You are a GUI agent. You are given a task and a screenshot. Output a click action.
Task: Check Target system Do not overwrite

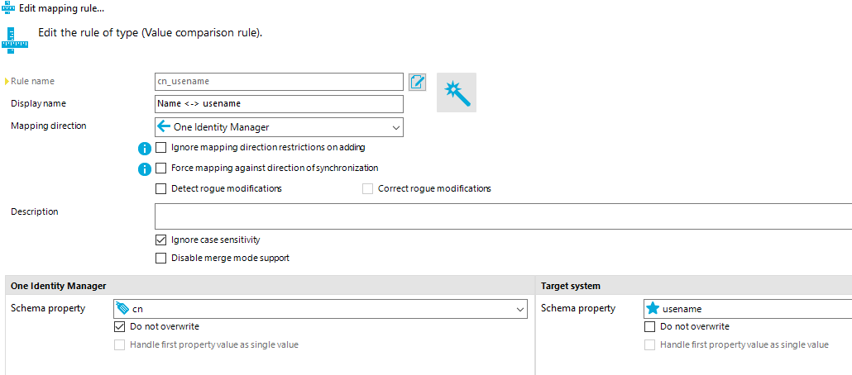[x=649, y=327]
